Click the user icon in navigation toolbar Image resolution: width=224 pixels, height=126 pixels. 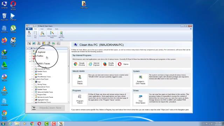point(39,43)
